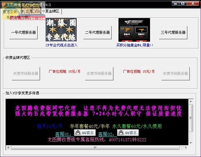Viewport: 201px width, 157px height.
Task: Click the app icon in title bar
Action: 3,5
